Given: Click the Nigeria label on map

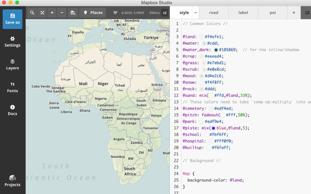Looking at the screenshot, I should tap(101, 99).
